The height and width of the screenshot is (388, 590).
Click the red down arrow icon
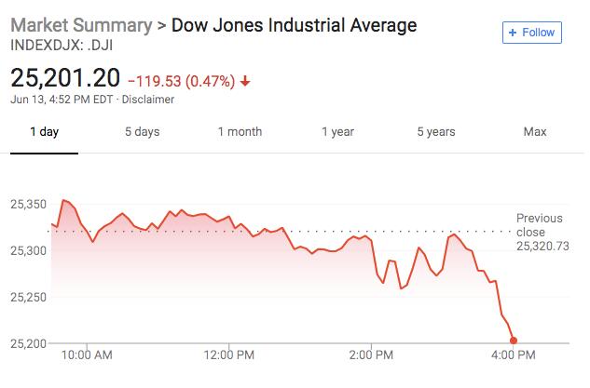[245, 80]
